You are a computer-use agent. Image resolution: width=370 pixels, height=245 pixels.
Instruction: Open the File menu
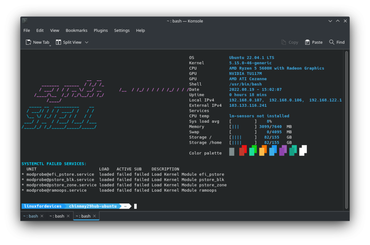coord(26,30)
